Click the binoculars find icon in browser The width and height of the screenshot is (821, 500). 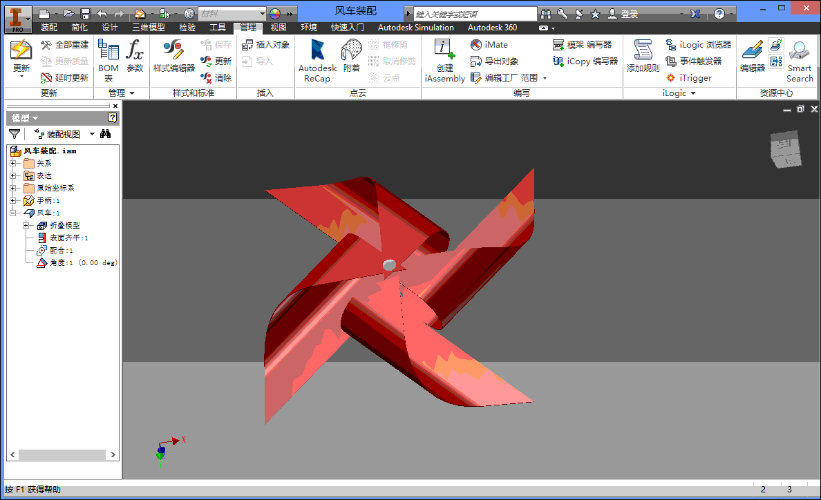click(105, 134)
